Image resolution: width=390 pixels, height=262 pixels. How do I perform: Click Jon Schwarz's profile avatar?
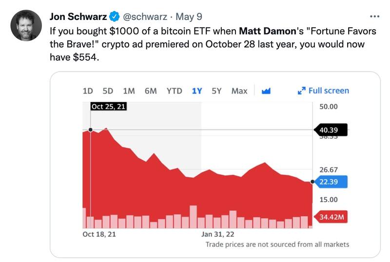pos(26,26)
